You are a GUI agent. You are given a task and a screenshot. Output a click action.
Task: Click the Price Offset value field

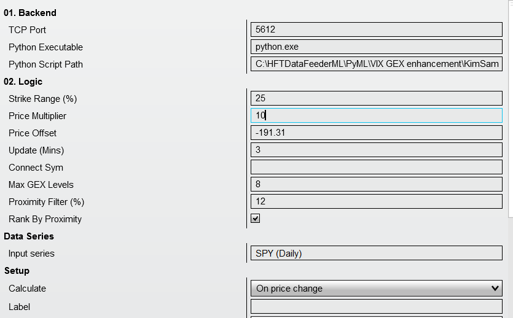point(376,133)
